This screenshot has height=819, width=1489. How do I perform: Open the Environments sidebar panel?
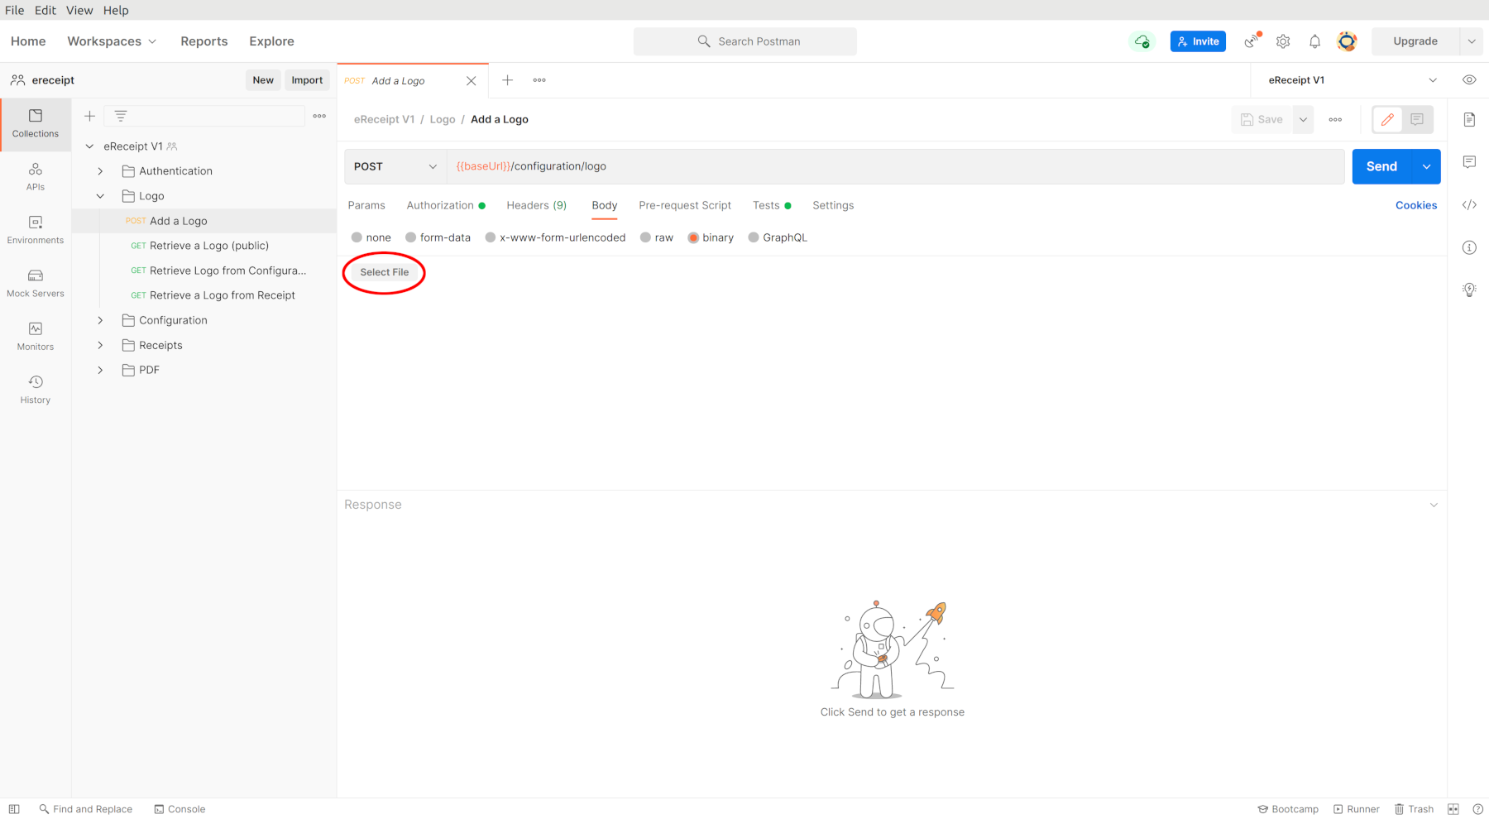[x=36, y=230]
